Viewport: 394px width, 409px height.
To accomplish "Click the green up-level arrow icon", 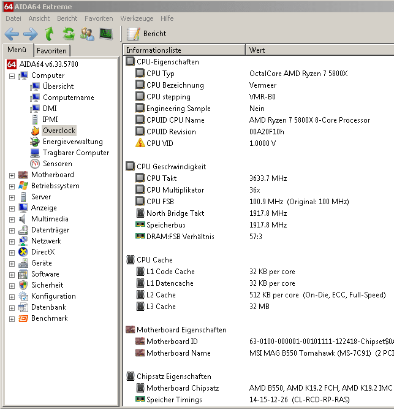I will [49, 34].
